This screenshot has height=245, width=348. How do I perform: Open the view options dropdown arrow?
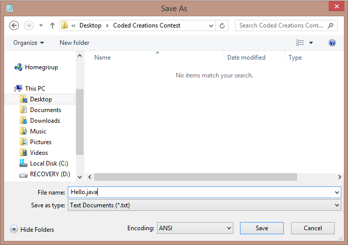[x=311, y=43]
